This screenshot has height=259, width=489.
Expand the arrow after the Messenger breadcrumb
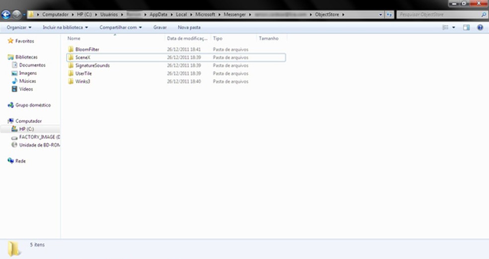[x=250, y=14]
